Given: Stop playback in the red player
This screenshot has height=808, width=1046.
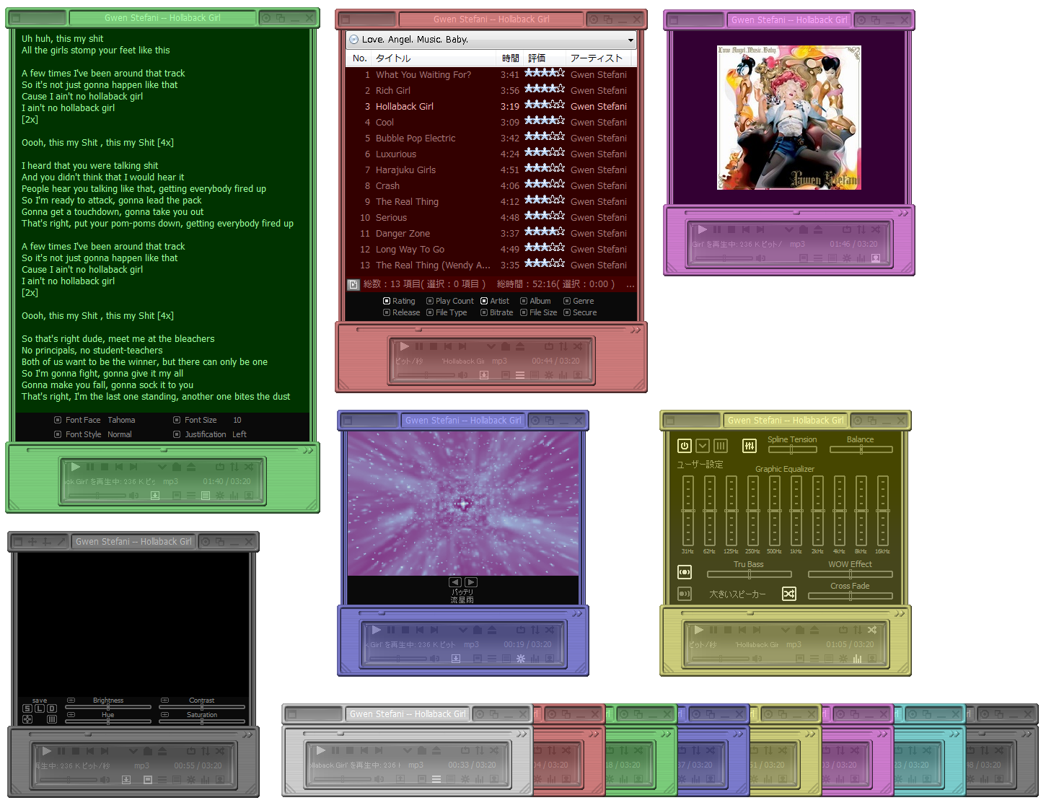Looking at the screenshot, I should [x=434, y=346].
